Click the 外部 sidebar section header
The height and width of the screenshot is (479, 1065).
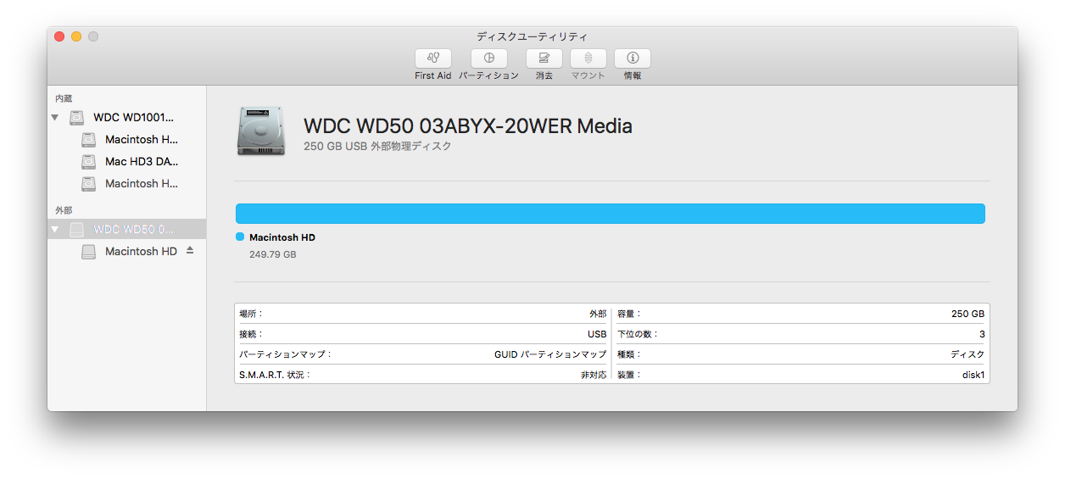tap(64, 210)
